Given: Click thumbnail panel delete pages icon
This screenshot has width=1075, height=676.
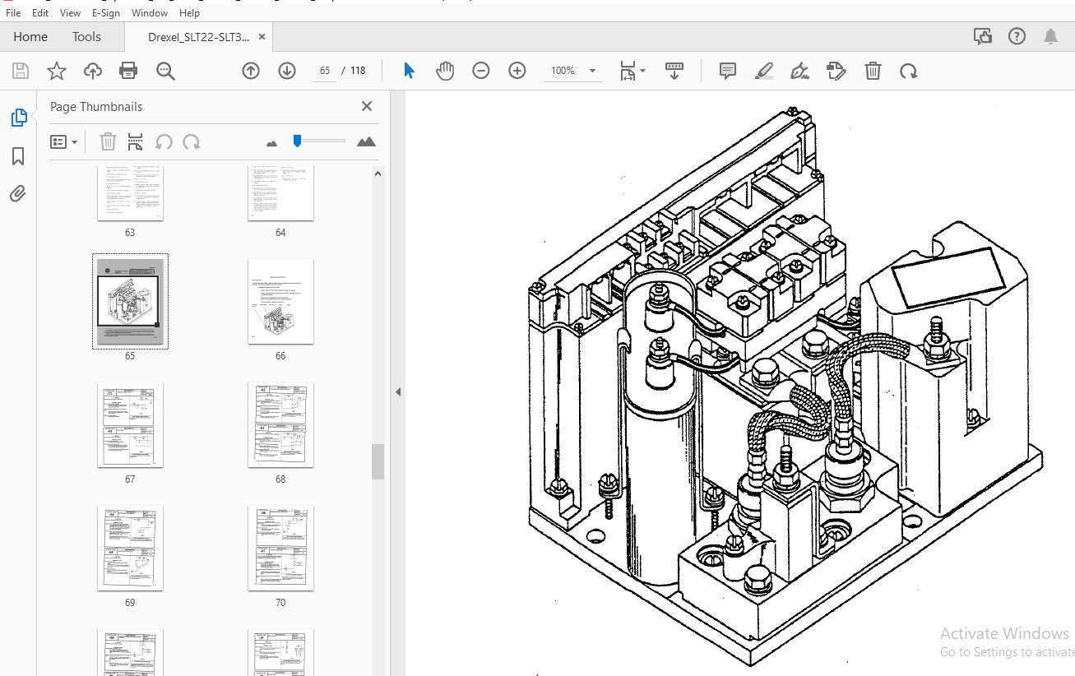Looking at the screenshot, I should click(108, 141).
